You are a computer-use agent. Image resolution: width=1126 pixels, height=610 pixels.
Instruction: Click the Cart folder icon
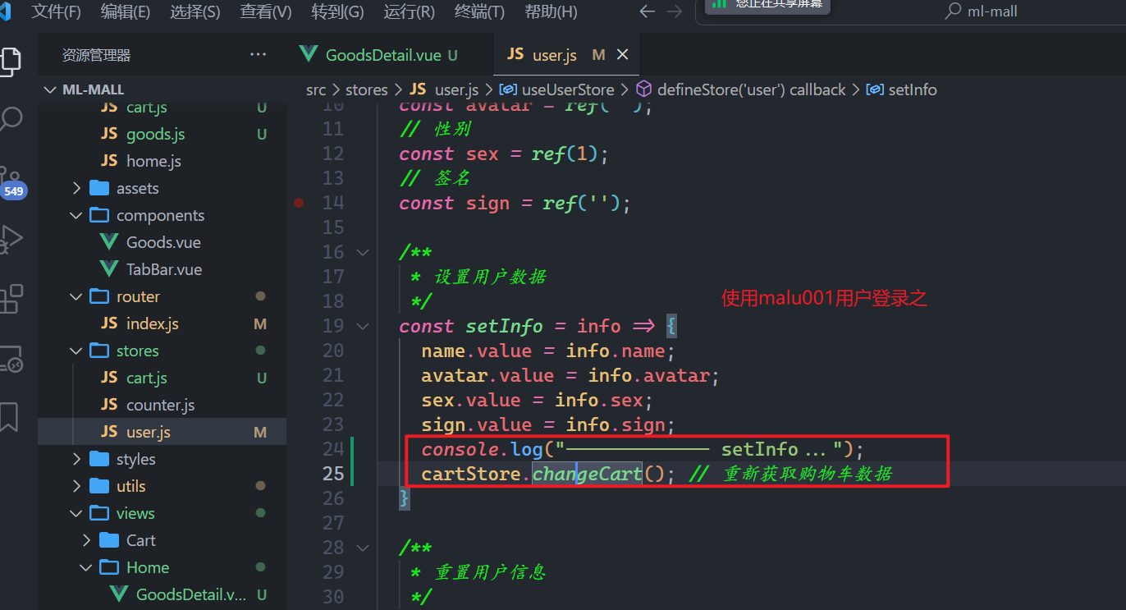point(109,540)
